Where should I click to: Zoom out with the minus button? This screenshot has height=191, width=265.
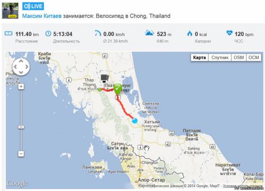point(21,154)
